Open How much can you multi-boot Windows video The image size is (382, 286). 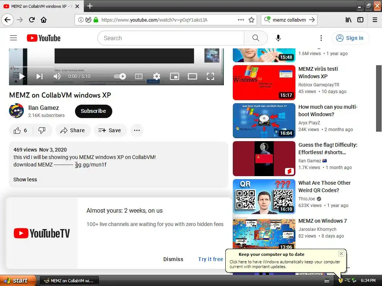tap(328, 111)
